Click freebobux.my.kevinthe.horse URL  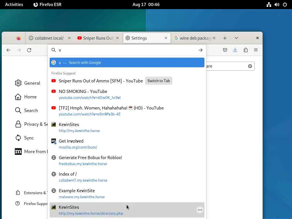83,164
